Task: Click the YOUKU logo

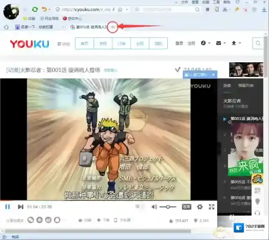Action: [x=30, y=44]
